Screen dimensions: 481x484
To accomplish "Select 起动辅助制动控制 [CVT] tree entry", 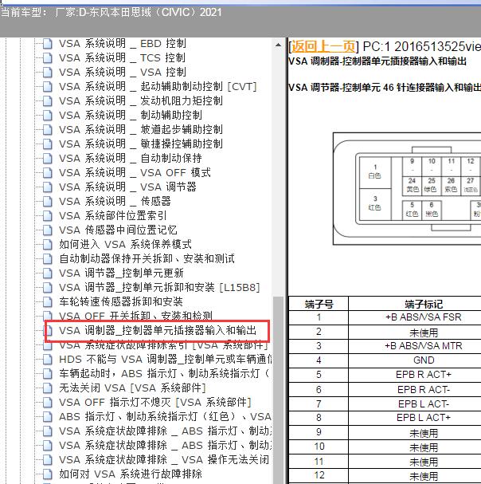I will click(x=158, y=86).
